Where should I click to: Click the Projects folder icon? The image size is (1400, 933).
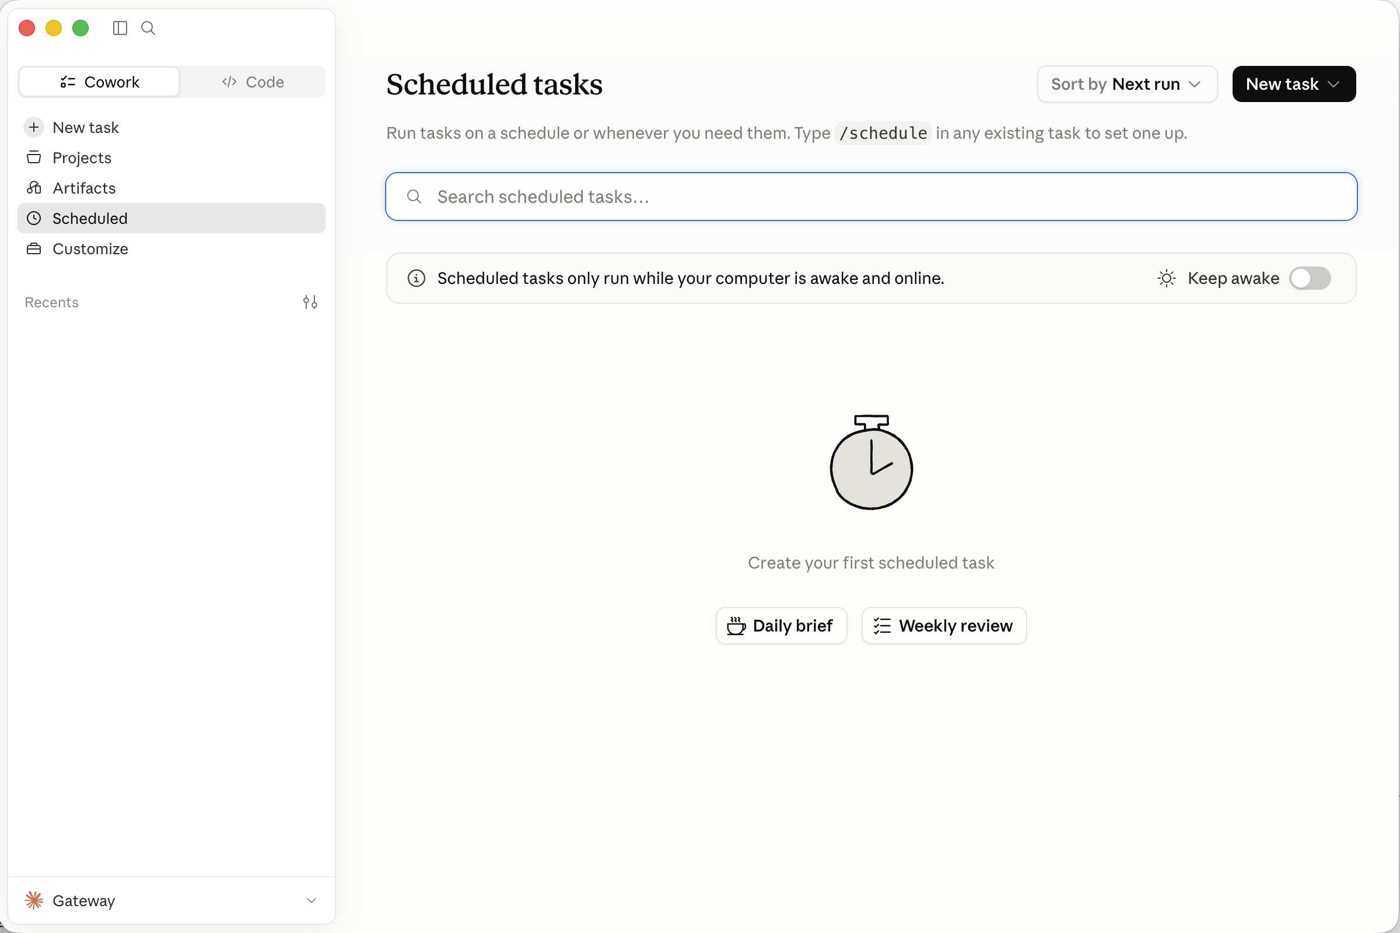click(x=34, y=157)
